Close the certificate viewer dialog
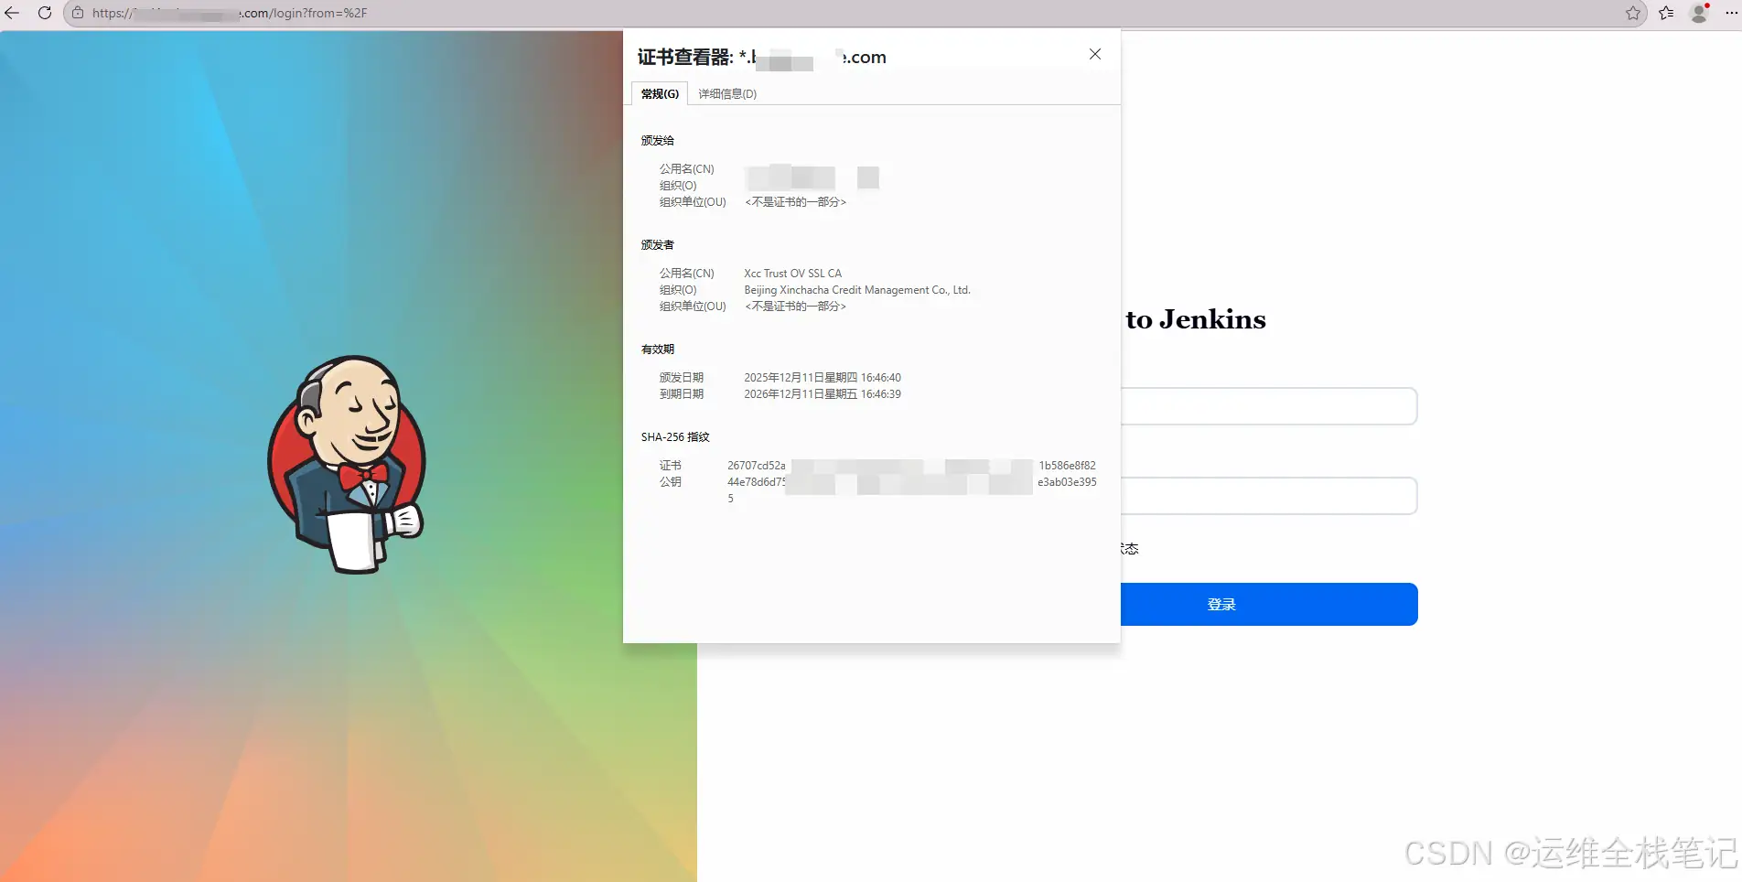This screenshot has height=882, width=1742. point(1095,54)
